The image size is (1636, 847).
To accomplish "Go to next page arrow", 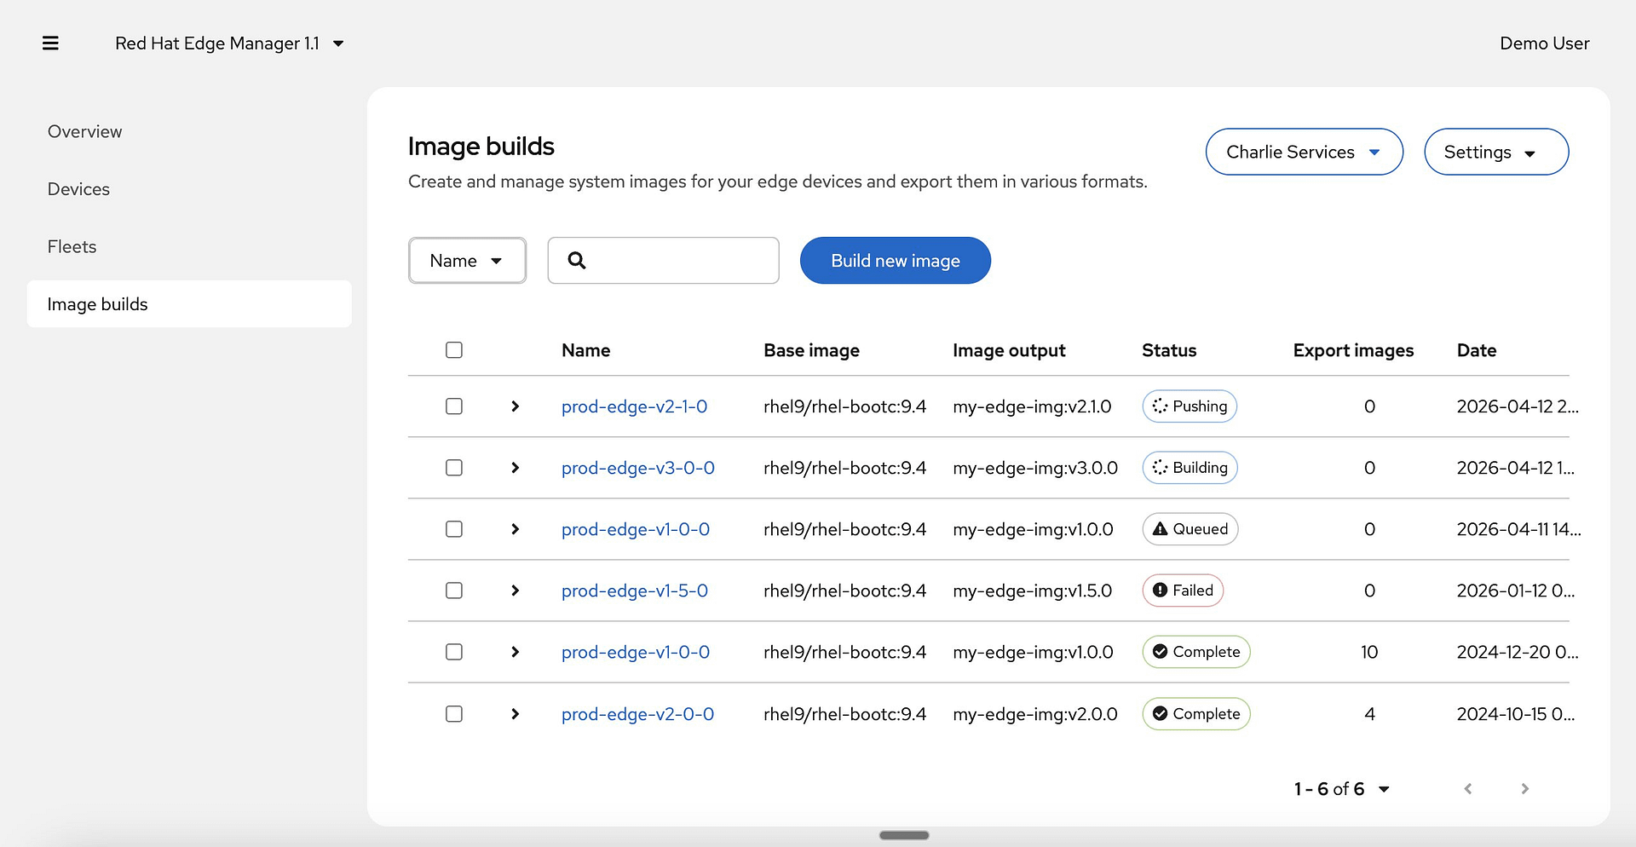I will click(x=1524, y=789).
